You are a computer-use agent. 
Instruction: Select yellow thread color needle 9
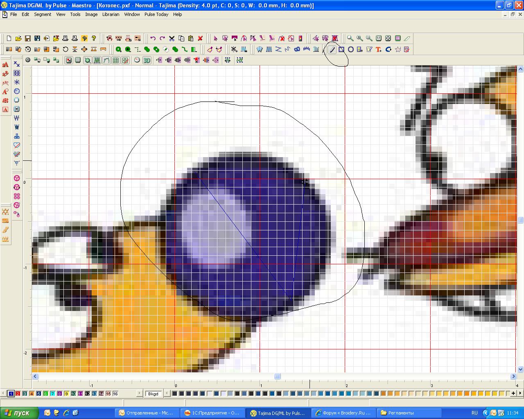[x=66, y=394]
